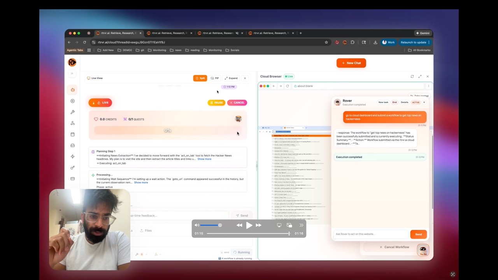Image resolution: width=498 pixels, height=280 pixels.
Task: Send the message to Rover
Action: 419,234
